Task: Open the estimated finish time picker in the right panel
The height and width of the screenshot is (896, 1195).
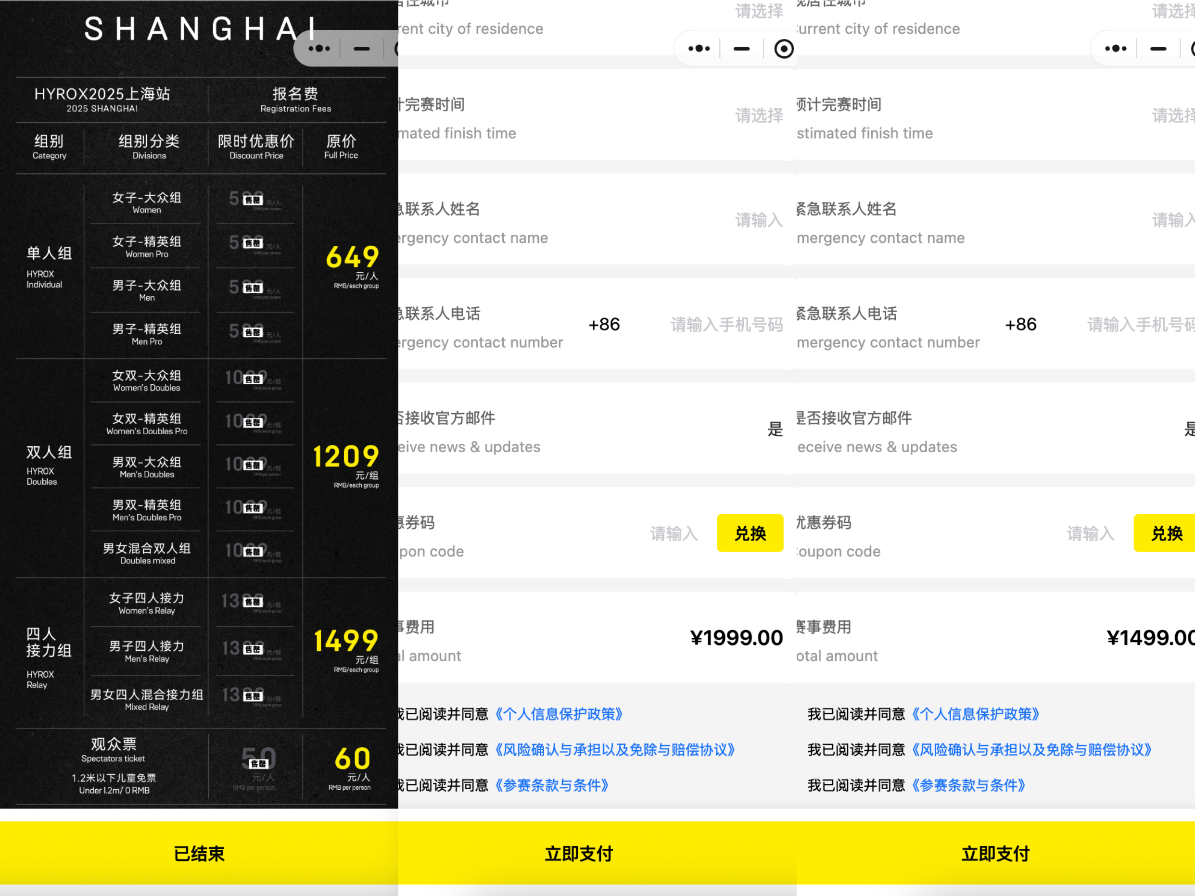Action: (1173, 115)
